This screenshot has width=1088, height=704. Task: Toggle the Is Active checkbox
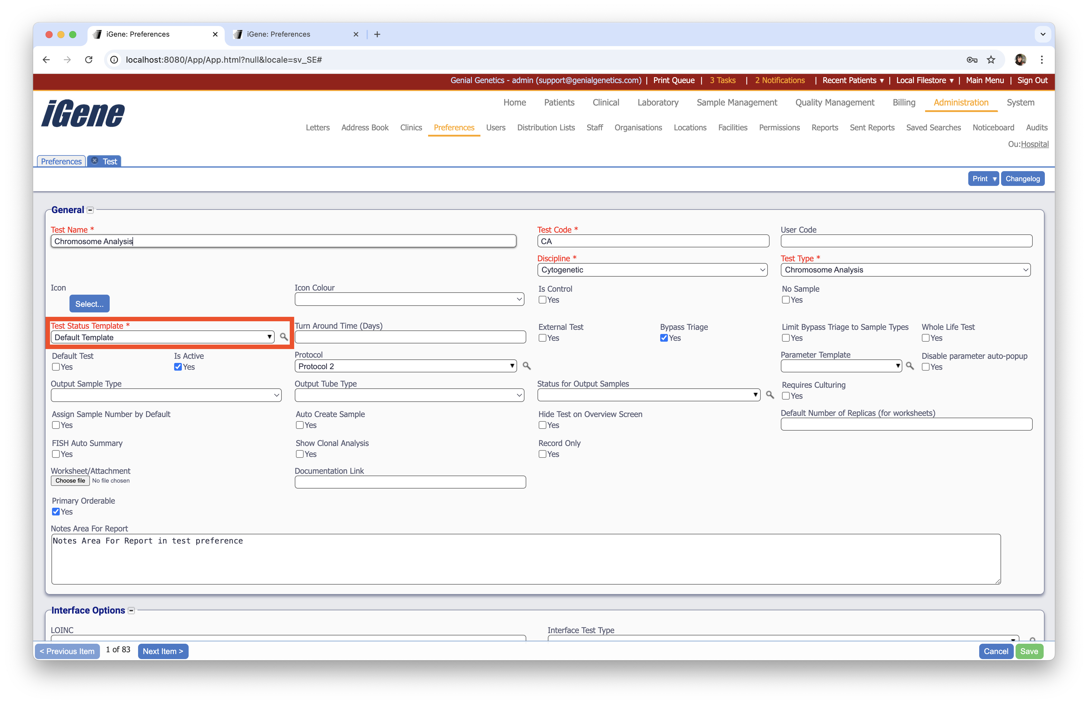point(178,367)
